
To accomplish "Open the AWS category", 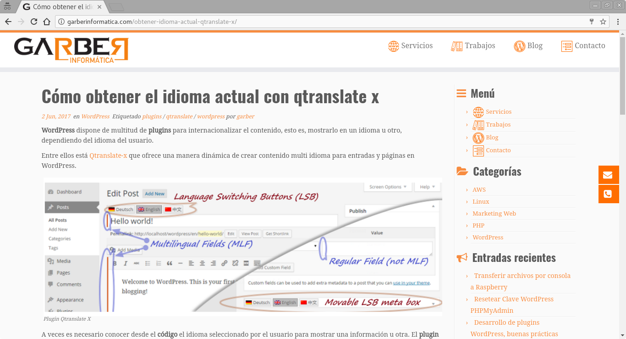I will [x=479, y=190].
